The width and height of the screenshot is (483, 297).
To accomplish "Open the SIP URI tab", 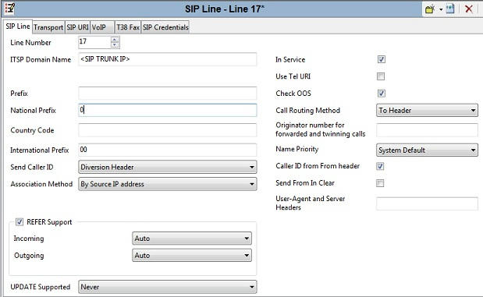I will [77, 27].
